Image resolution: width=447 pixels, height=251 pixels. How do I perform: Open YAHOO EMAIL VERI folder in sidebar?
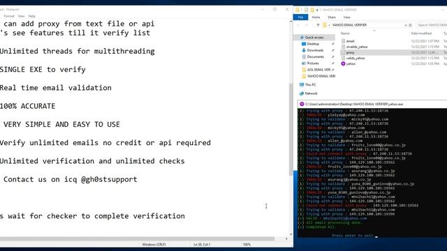[x=321, y=76]
